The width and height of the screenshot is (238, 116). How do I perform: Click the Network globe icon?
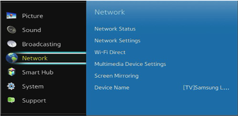(x=12, y=58)
